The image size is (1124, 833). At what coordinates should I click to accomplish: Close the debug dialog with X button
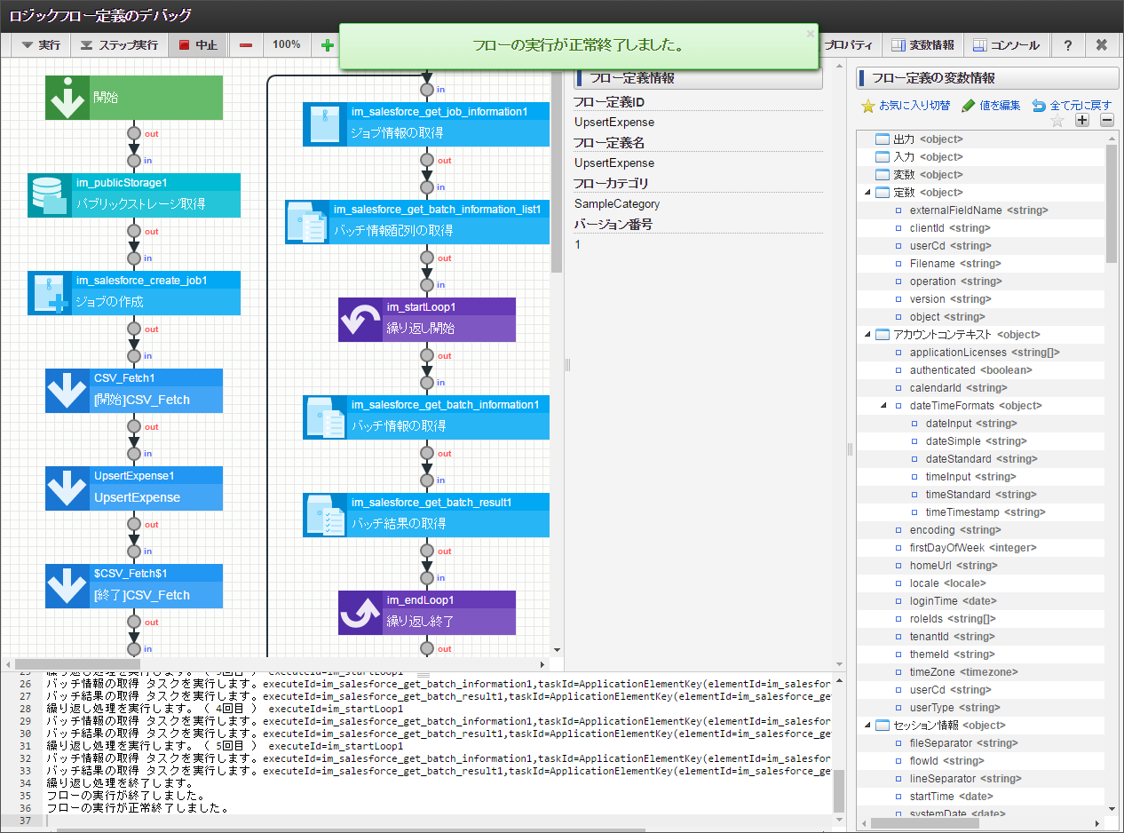click(x=1102, y=44)
